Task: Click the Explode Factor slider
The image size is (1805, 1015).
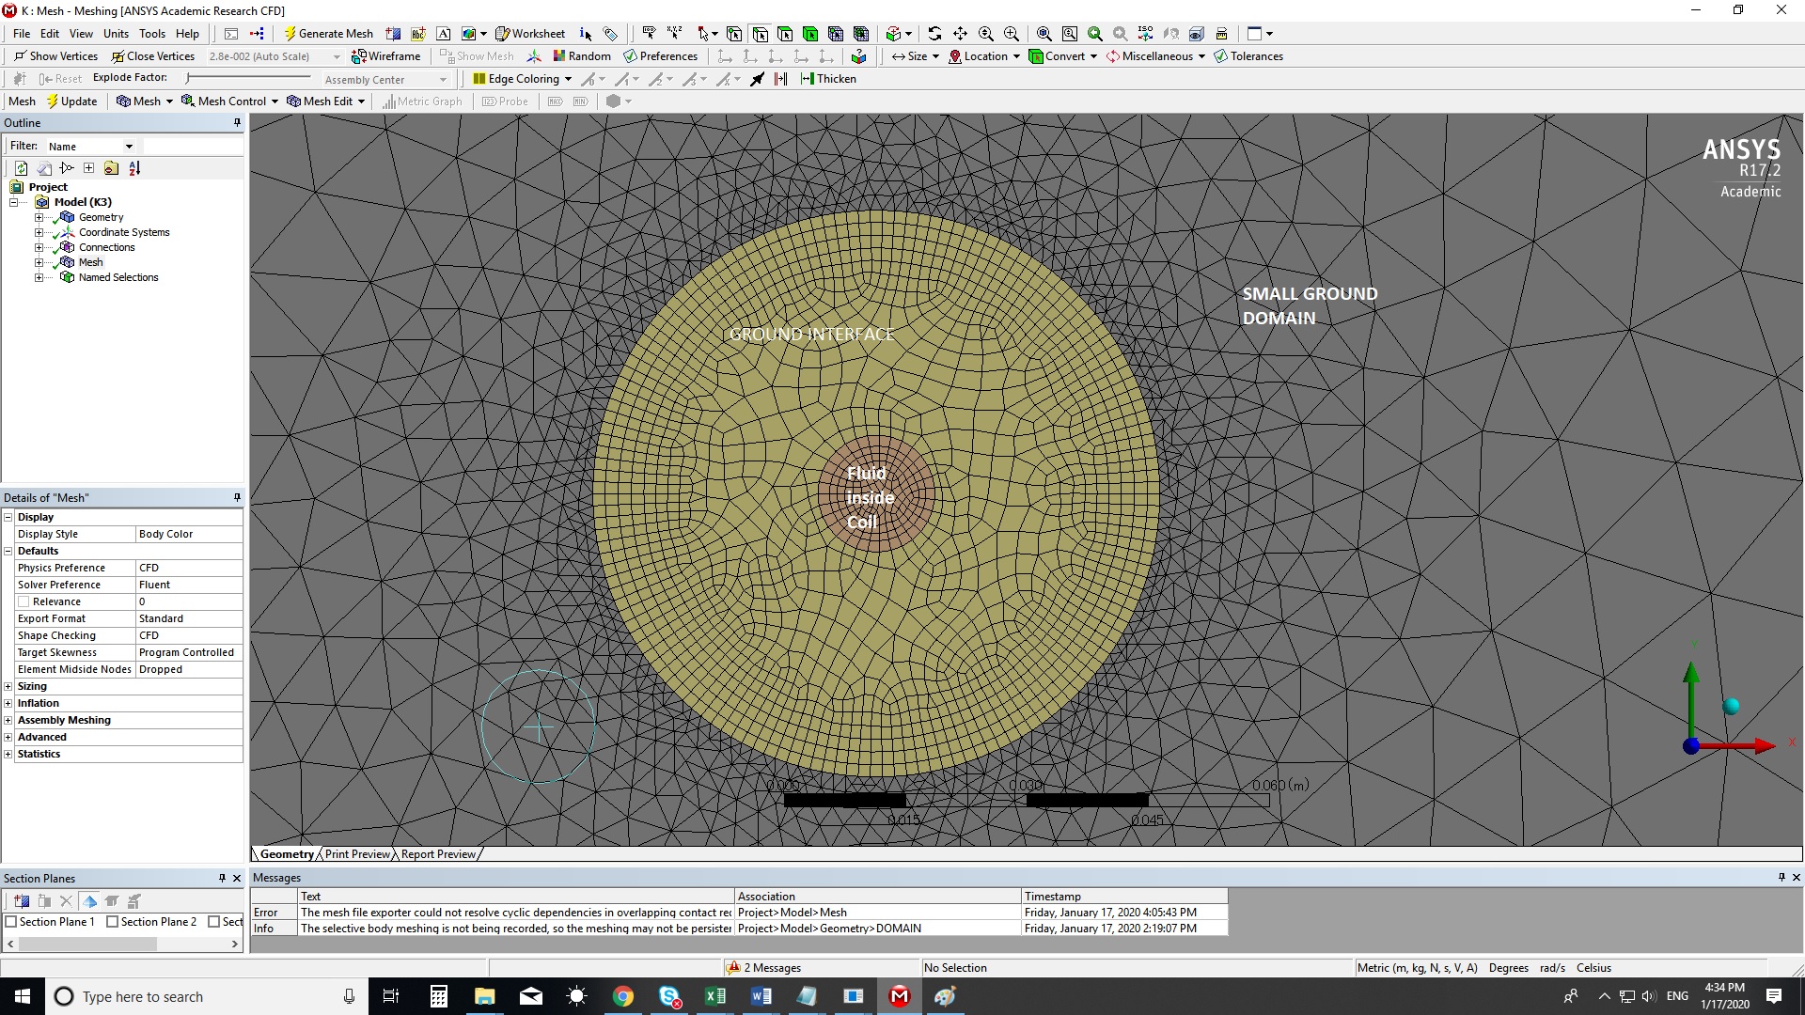Action: 190,78
